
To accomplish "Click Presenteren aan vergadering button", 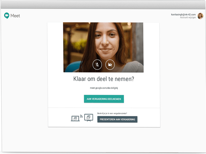I will [x=117, y=119].
